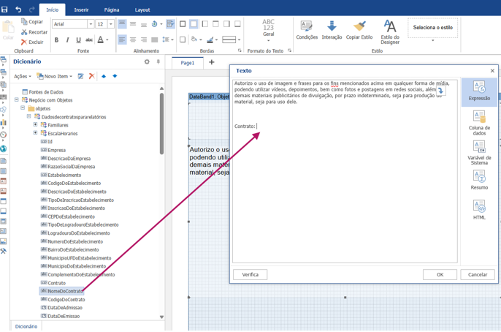Open the border line color picker
501x332 pixels.
(x=212, y=39)
